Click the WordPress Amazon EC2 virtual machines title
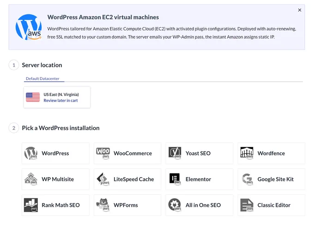314x228 pixels. 103,17
